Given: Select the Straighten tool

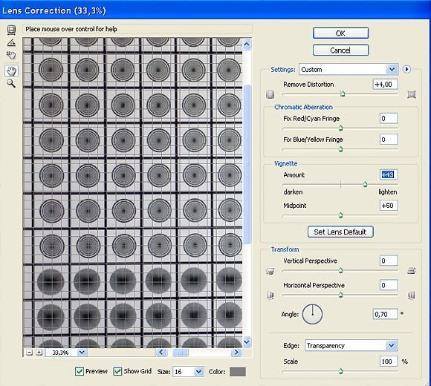Looking at the screenshot, I should click(x=11, y=42).
